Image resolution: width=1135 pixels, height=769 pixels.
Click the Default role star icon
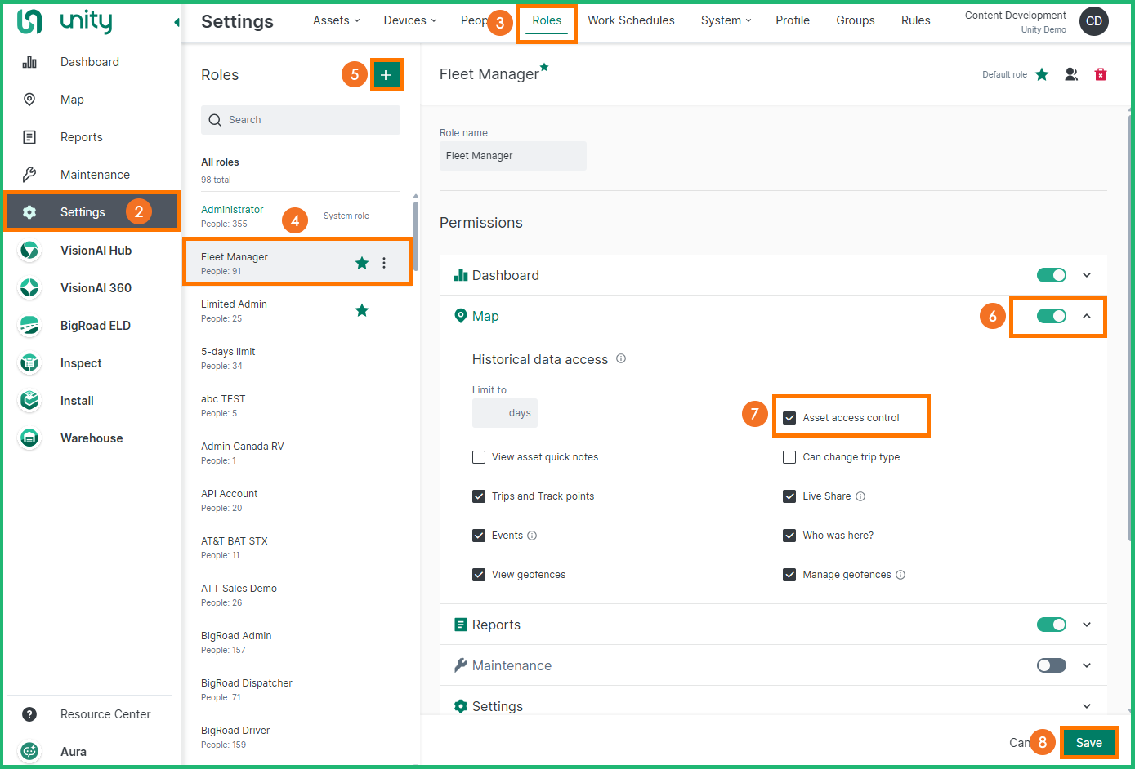point(1042,74)
